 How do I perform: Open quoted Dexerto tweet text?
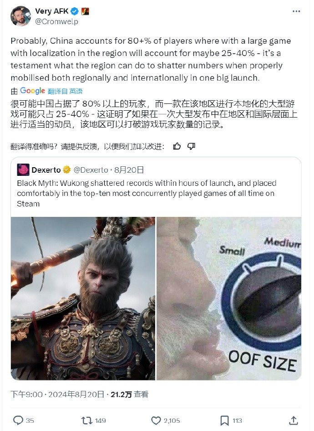[x=147, y=193]
